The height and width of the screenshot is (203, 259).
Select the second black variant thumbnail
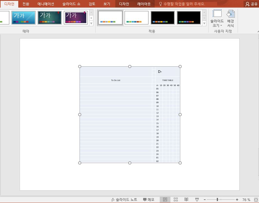[189, 18]
